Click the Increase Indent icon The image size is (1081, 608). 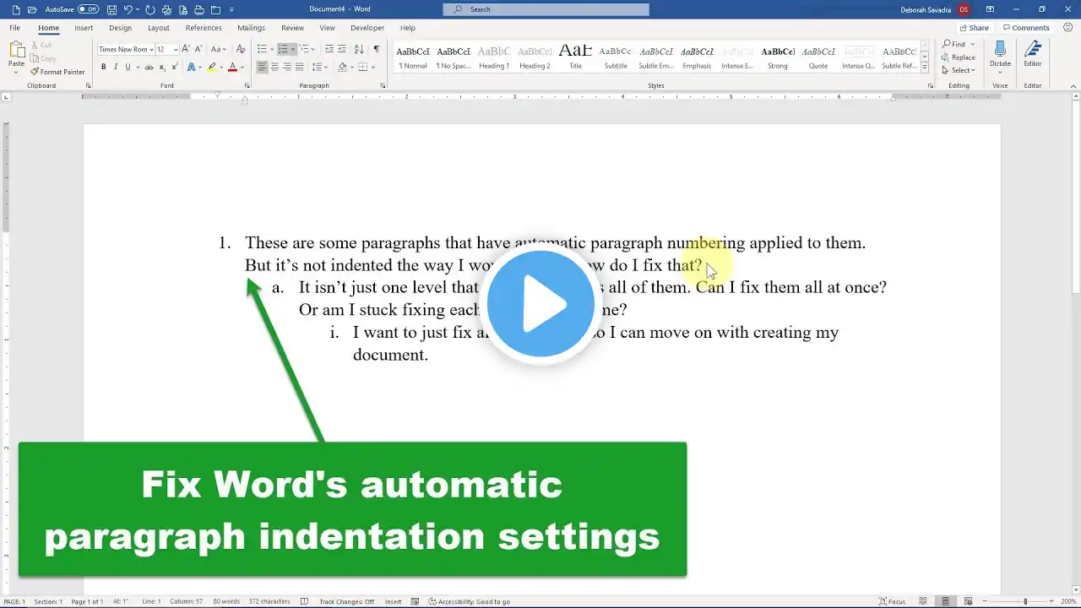[342, 50]
